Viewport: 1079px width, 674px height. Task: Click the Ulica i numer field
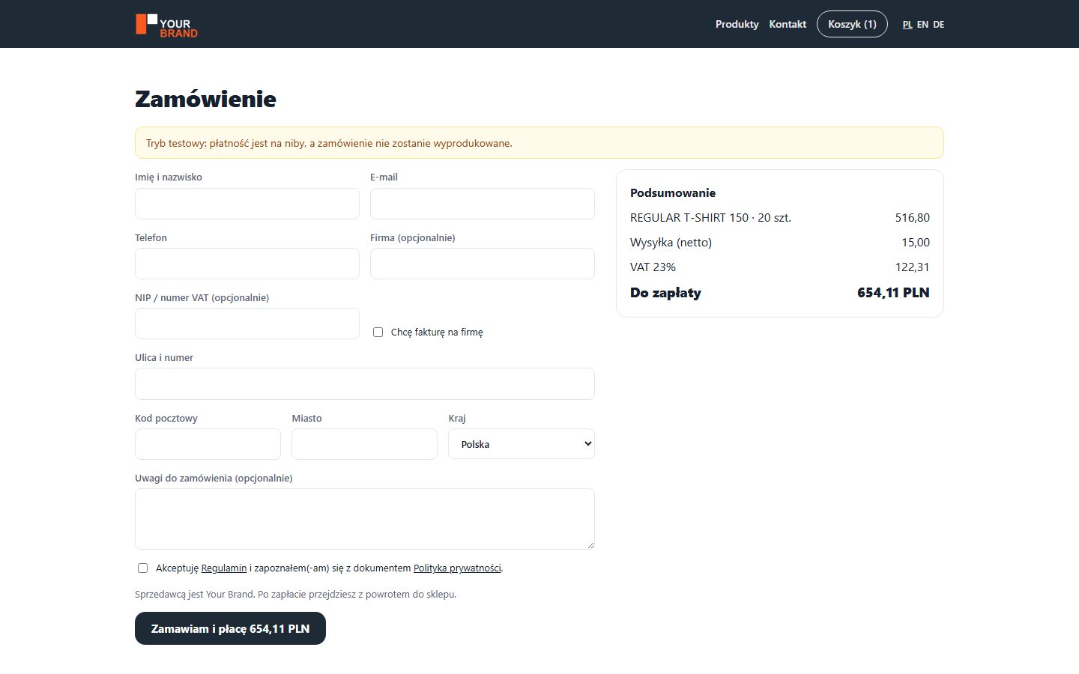[x=365, y=384]
